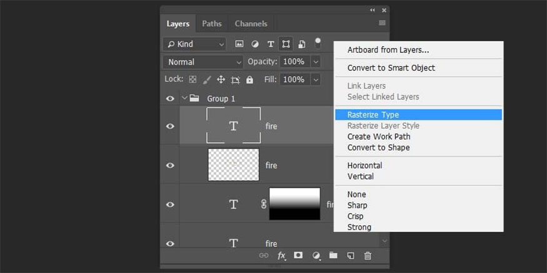547x273 pixels.
Task: Create a new group folder icon
Action: coord(333,256)
